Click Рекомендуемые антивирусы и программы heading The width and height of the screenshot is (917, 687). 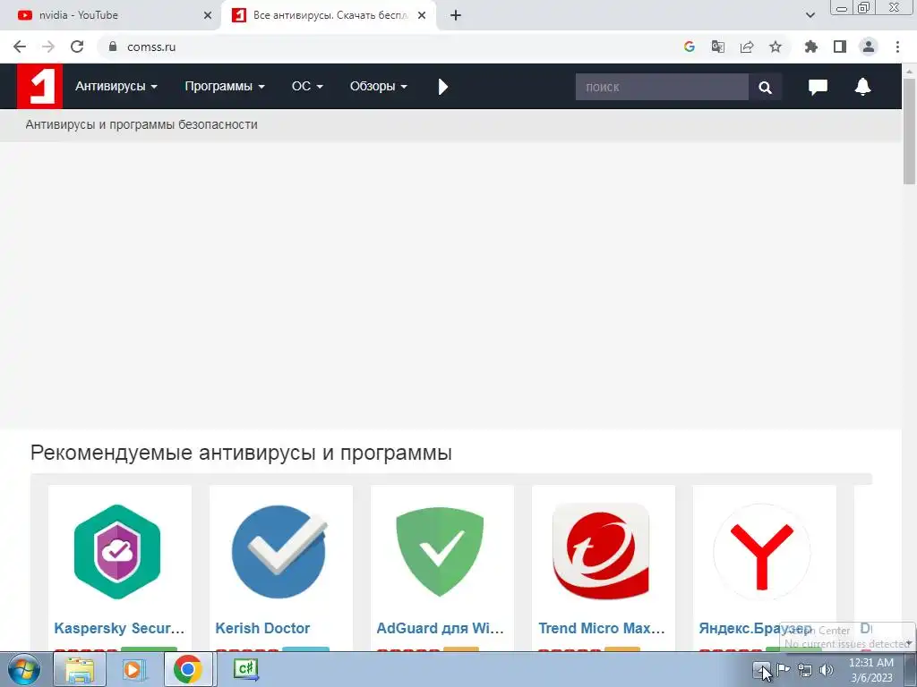(x=241, y=453)
